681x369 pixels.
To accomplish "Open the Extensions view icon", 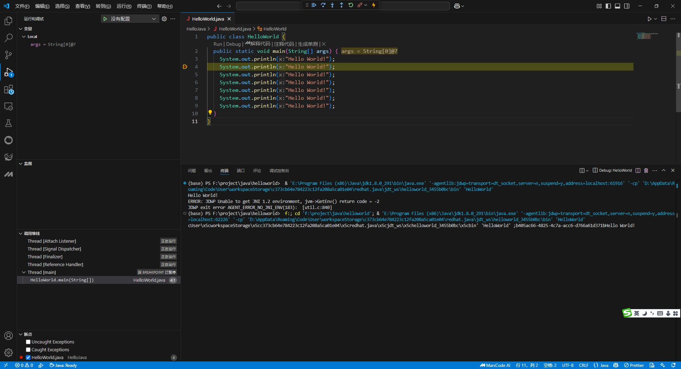I will click(x=8, y=89).
